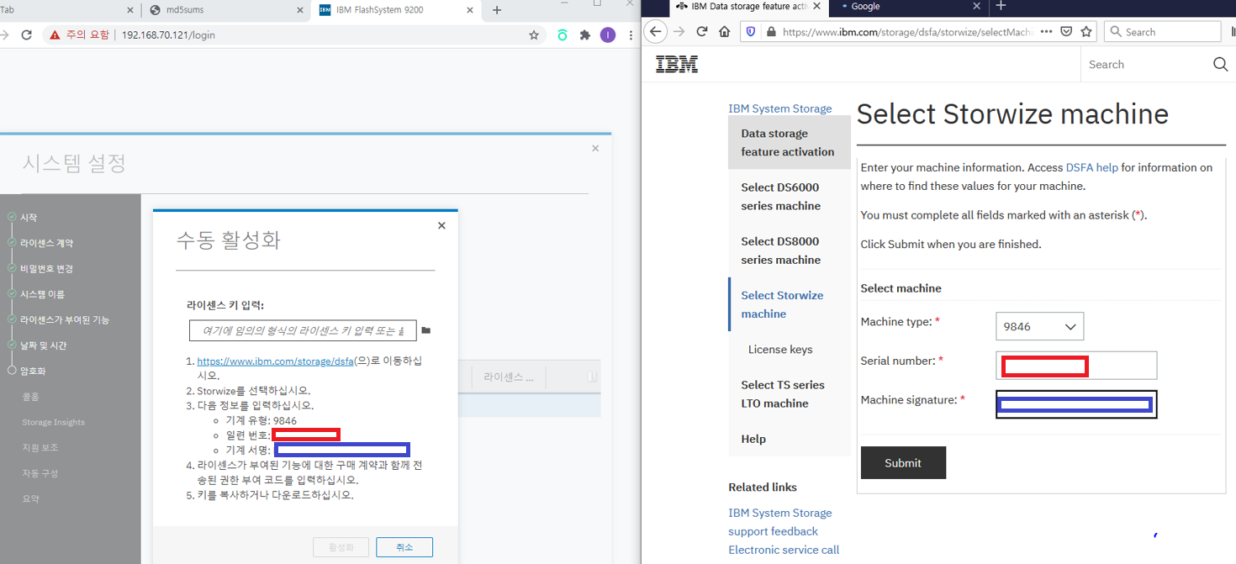
Task: Click the 취소 button
Action: coord(404,547)
